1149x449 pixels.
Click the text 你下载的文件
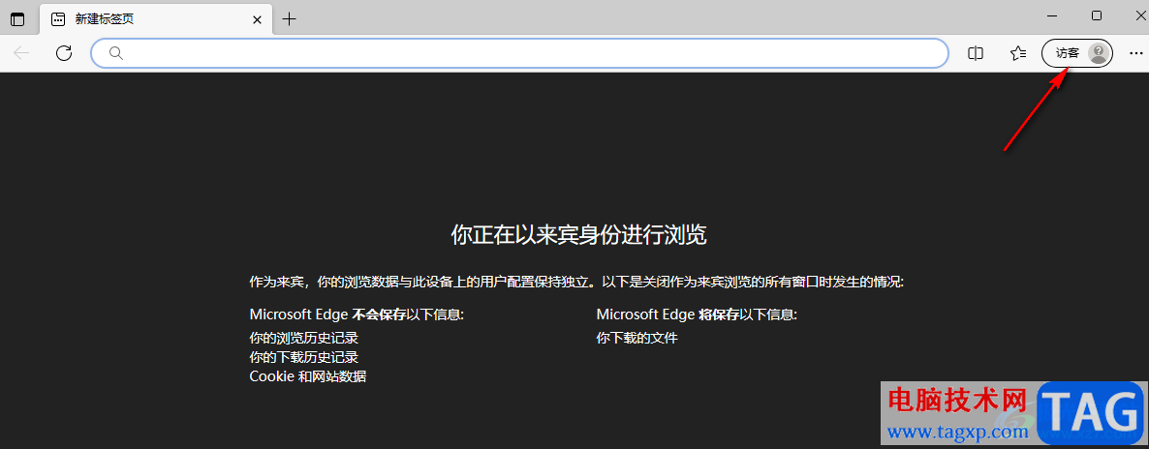[x=637, y=339]
